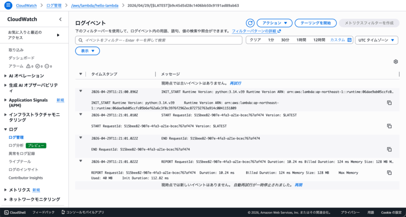Collapse the ログ section in sidebar

pyautogui.click(x=6, y=129)
